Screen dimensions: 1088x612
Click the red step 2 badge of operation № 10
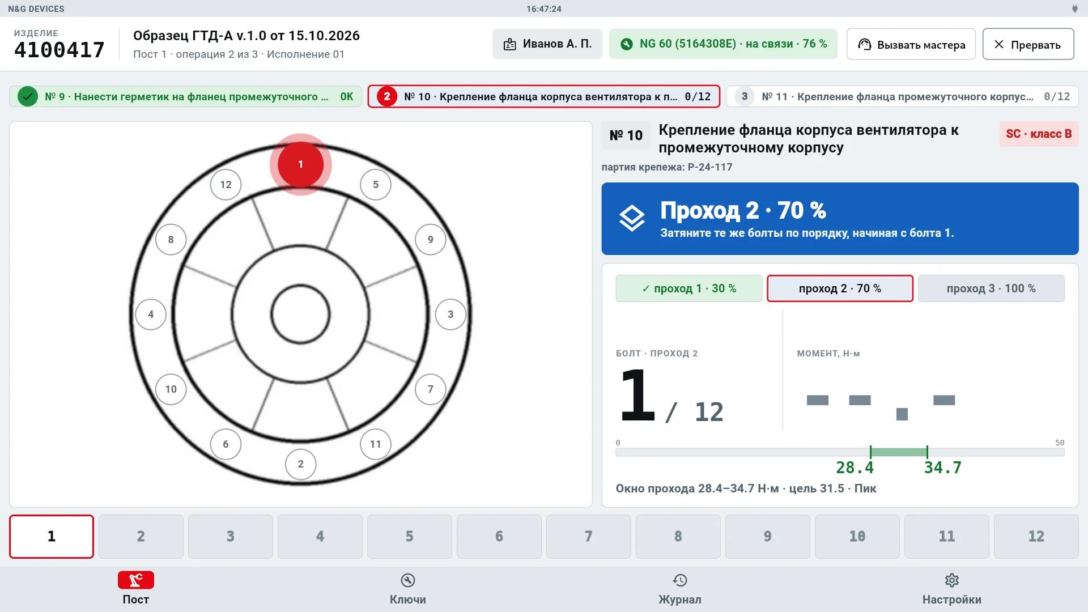click(387, 96)
